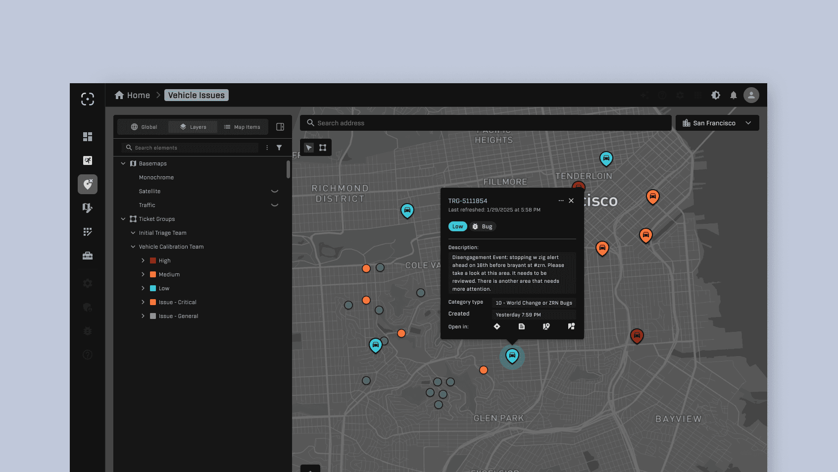Show the Traffic basemap layer
This screenshot has width=838, height=472.
coord(275,205)
